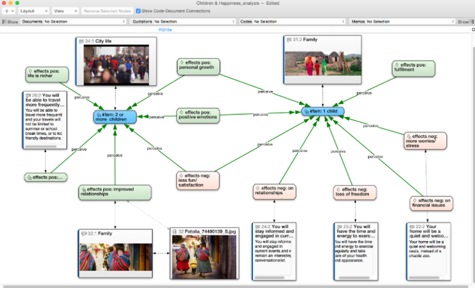Screen dimensions: 475x288
Task: Open the View dropdown menu
Action: click(x=64, y=11)
